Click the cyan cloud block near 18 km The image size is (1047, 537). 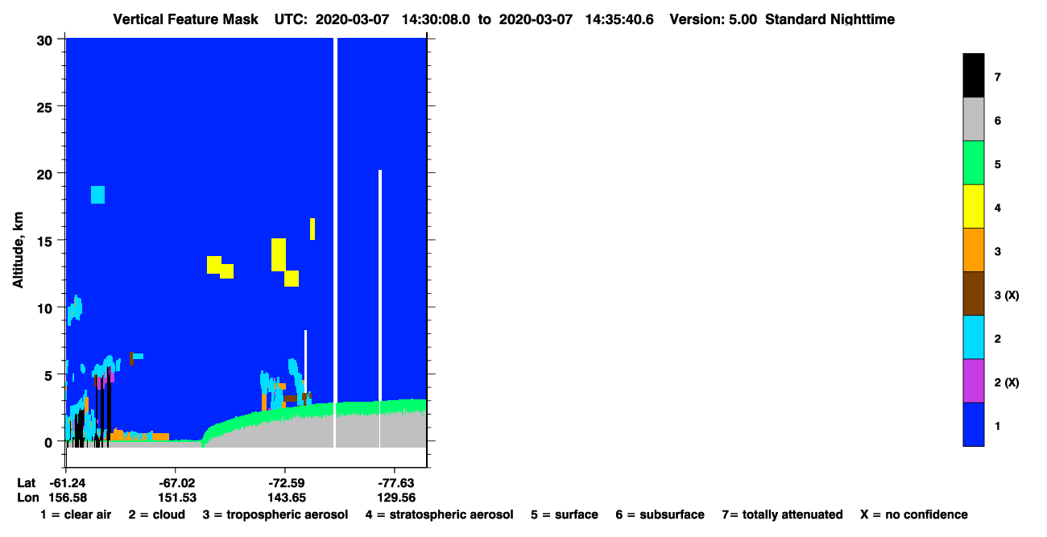click(97, 195)
